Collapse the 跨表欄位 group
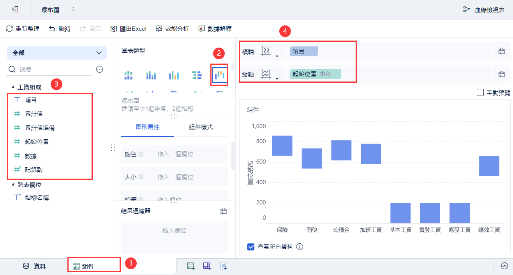 13,185
